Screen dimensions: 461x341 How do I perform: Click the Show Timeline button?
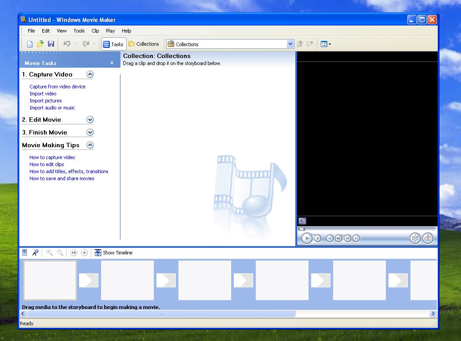pos(113,253)
